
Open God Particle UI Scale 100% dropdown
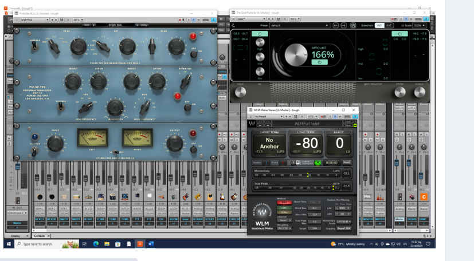coord(420,25)
